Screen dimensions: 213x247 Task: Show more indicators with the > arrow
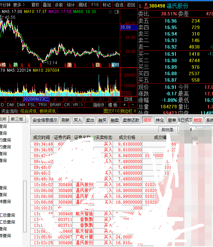click(82, 105)
